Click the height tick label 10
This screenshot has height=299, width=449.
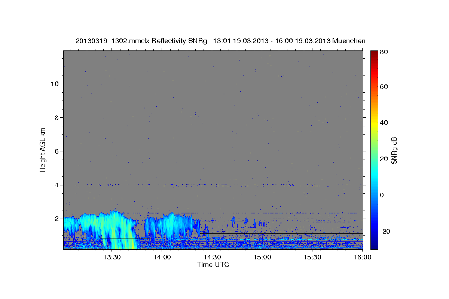click(x=55, y=84)
